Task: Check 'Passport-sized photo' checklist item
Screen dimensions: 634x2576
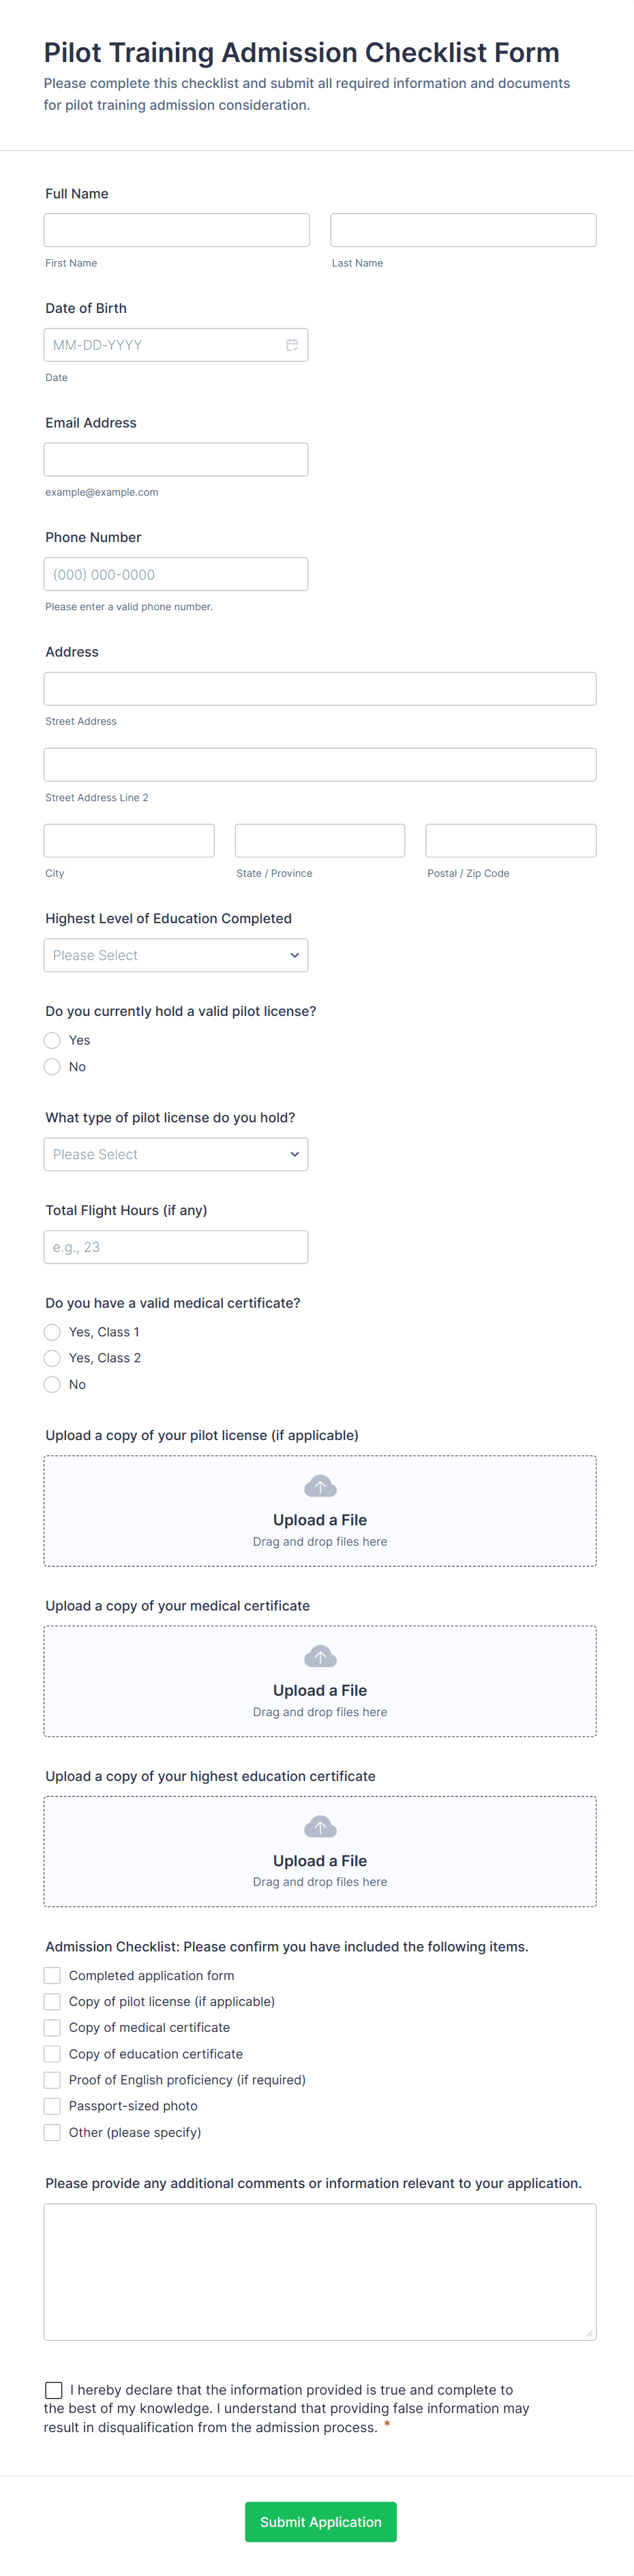Action: tap(53, 2106)
